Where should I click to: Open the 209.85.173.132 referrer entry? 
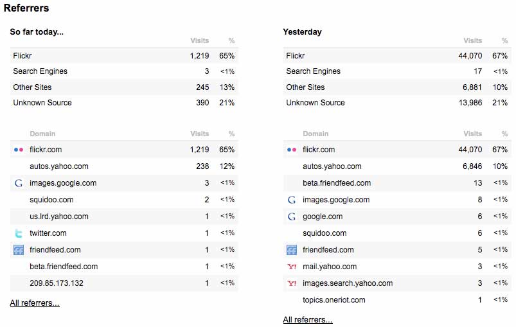(57, 283)
